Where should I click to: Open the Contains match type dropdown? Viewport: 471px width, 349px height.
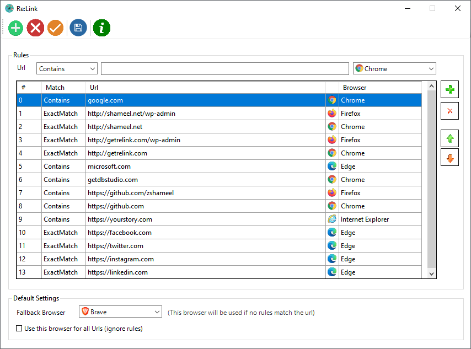(x=67, y=69)
